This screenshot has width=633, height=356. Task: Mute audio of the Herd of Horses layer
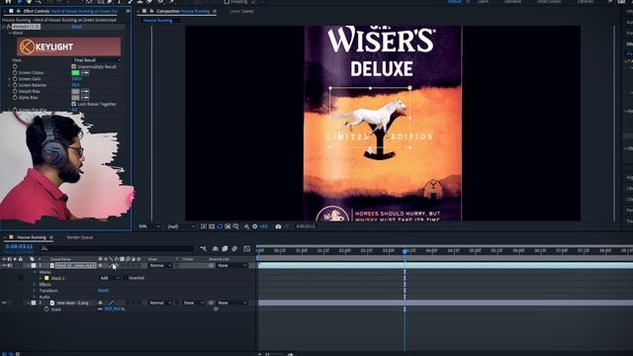[10, 266]
